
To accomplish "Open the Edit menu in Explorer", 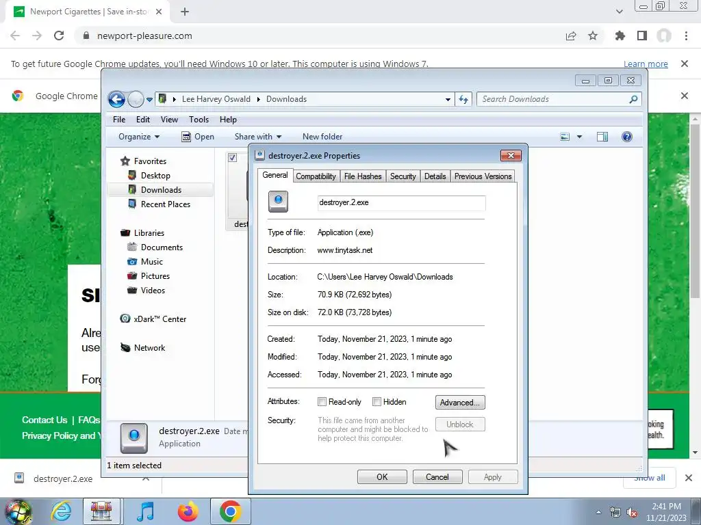I will (143, 120).
